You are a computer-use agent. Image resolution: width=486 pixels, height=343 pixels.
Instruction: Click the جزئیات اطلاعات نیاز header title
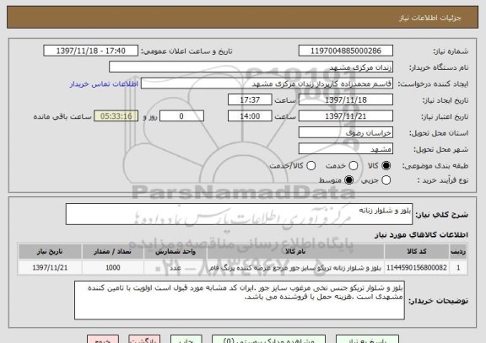(x=430, y=18)
